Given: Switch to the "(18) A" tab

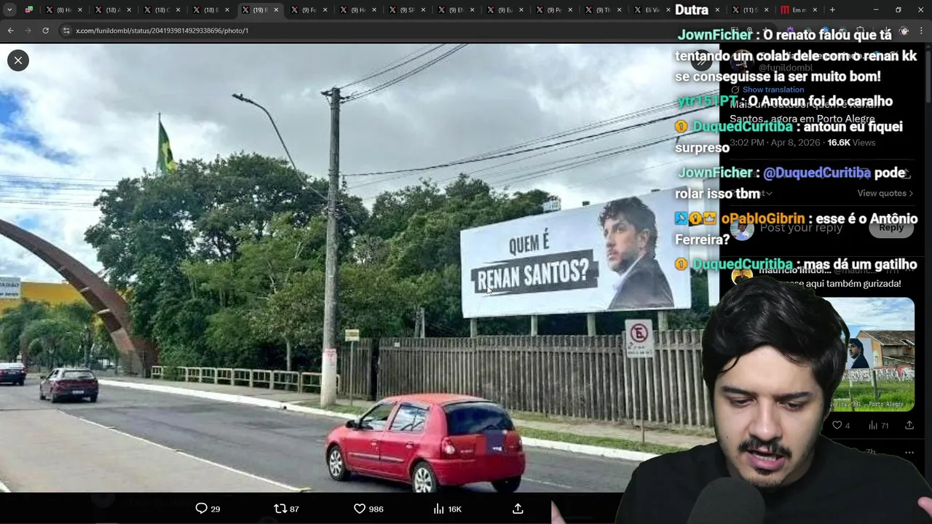Looking at the screenshot, I should click(x=111, y=9).
